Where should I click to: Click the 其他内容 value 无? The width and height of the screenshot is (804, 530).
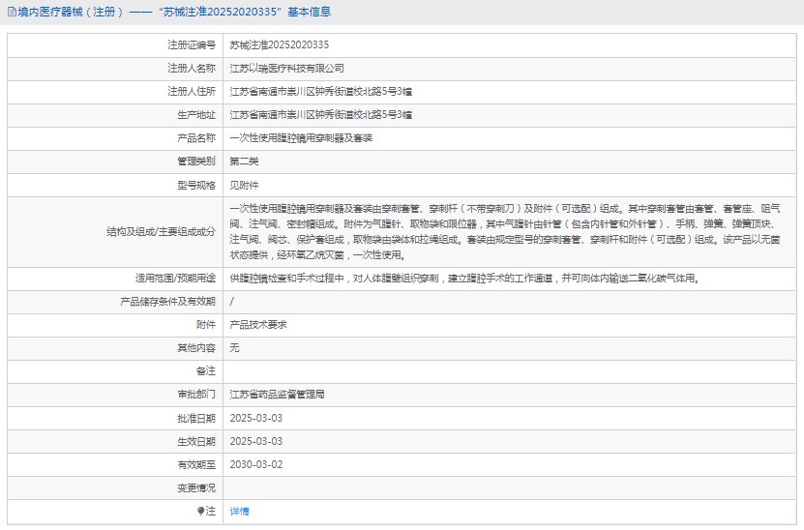tap(234, 348)
